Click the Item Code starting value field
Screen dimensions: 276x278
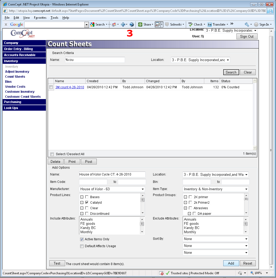tap(93, 182)
